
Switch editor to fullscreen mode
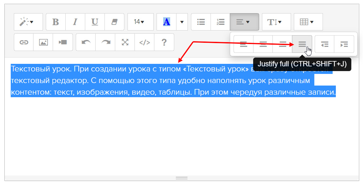click(125, 42)
